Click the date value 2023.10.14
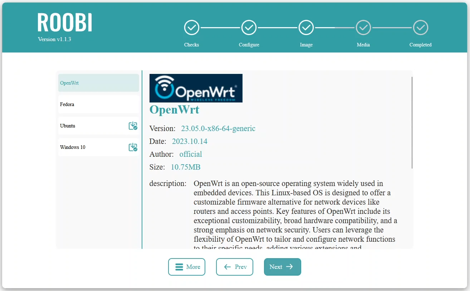Viewport: 470px width, 291px height. (190, 141)
